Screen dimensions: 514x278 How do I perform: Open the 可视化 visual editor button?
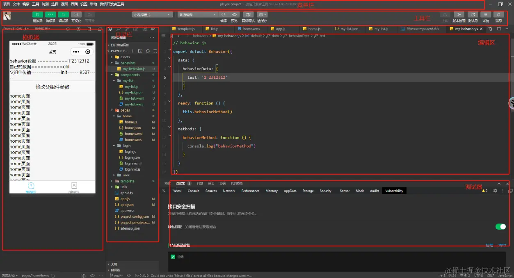[76, 14]
